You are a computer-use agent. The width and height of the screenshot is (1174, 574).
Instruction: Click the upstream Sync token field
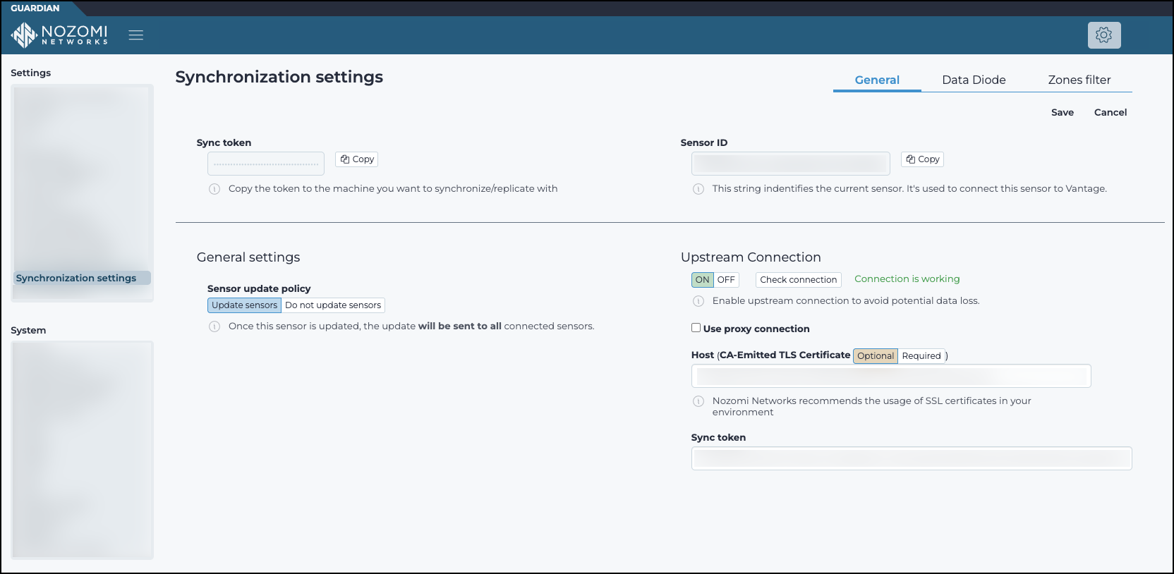tap(912, 458)
